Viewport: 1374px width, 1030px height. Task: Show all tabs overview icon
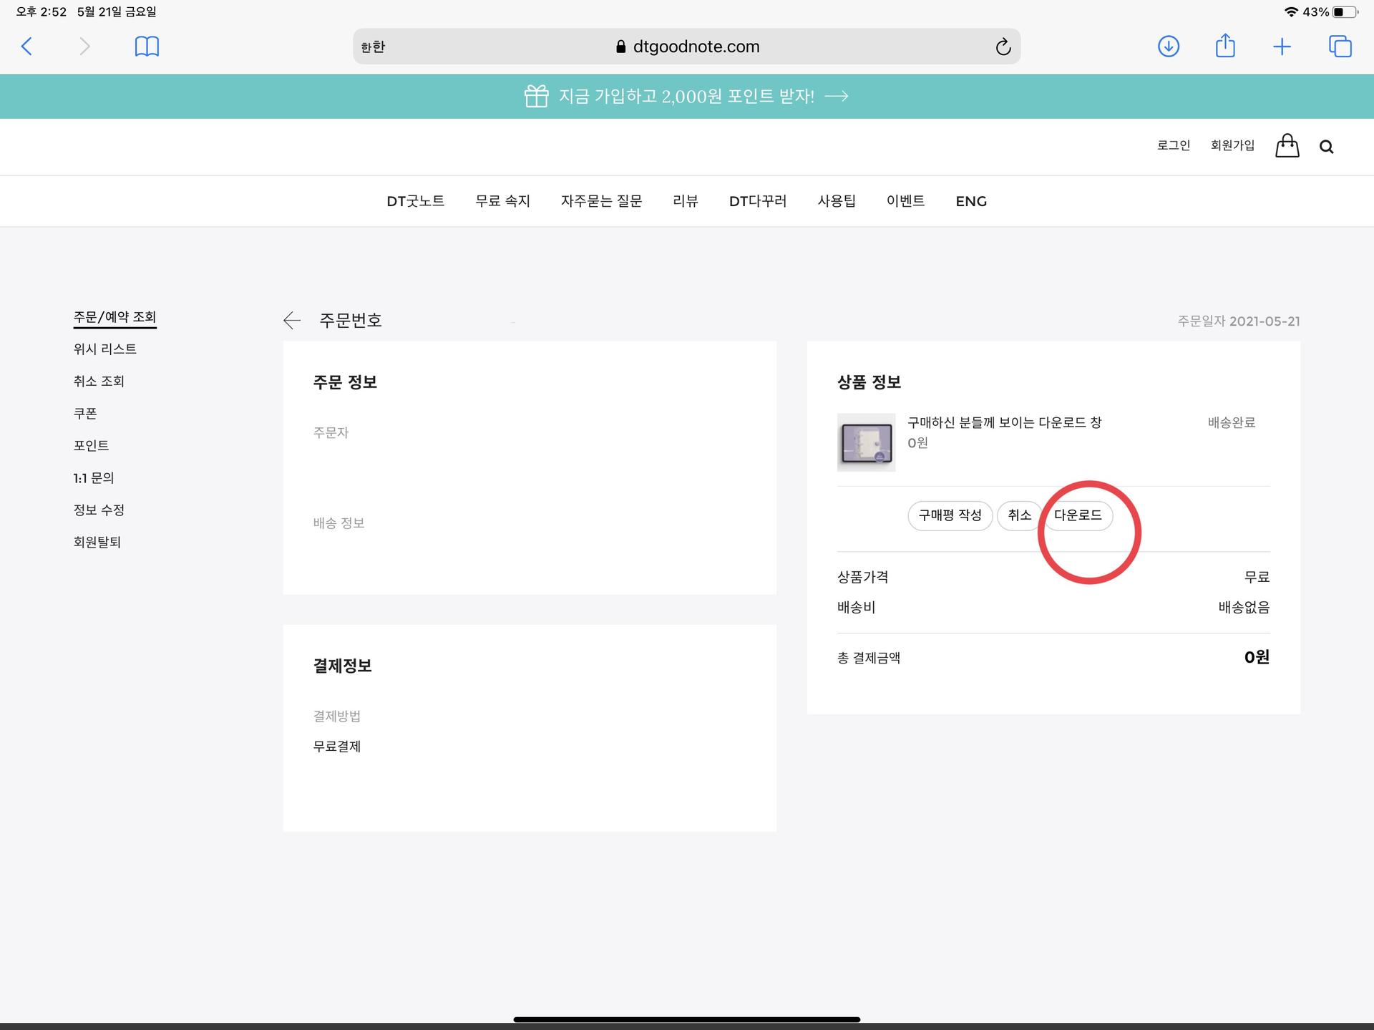click(x=1340, y=47)
